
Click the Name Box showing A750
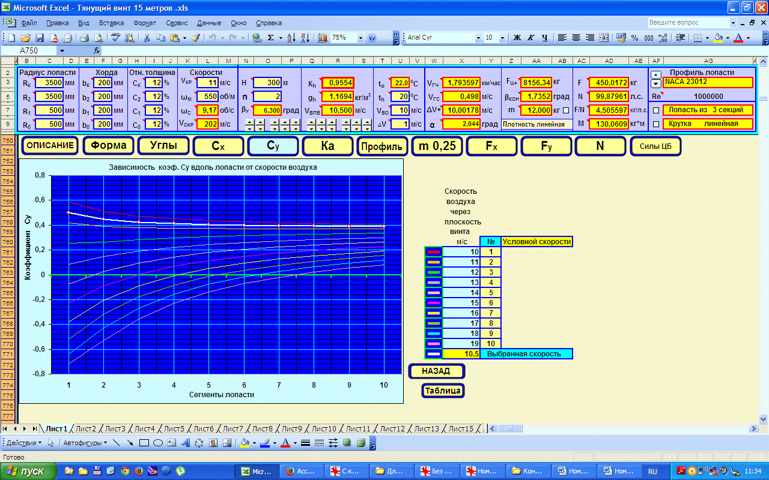click(x=44, y=51)
